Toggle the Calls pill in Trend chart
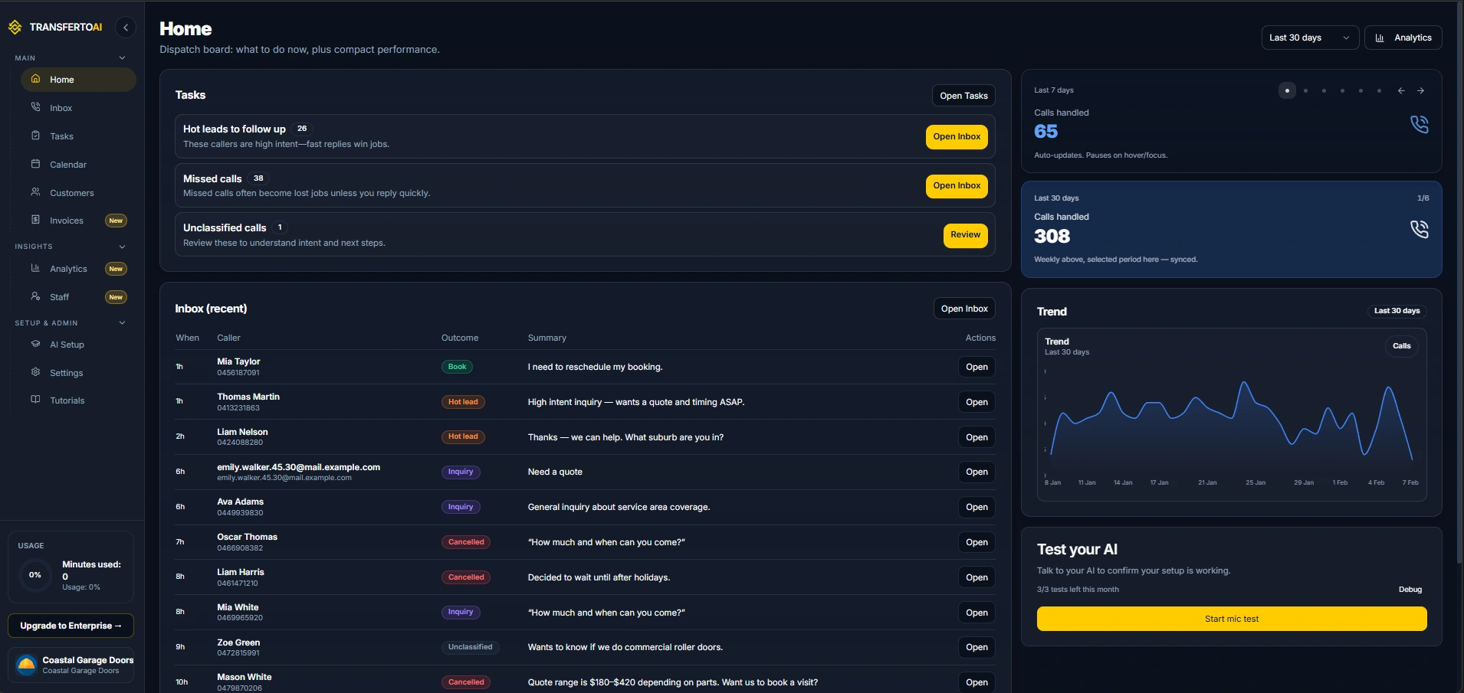This screenshot has width=1464, height=693. [1401, 346]
